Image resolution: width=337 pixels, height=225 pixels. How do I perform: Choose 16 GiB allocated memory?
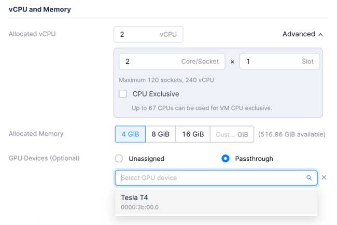[x=193, y=134]
